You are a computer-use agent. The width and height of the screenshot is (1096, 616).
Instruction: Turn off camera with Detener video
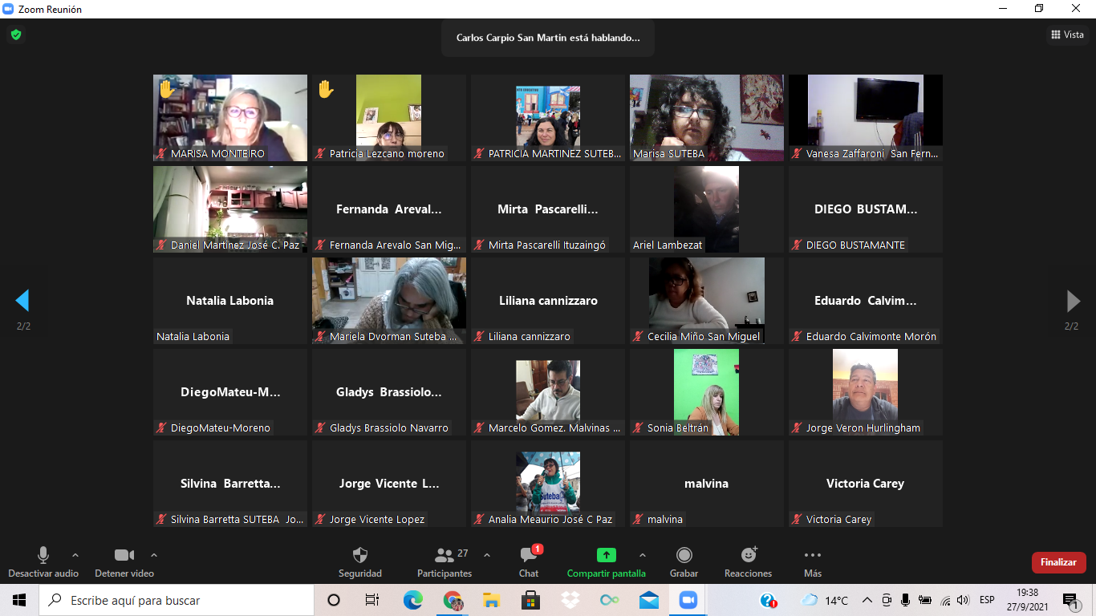tap(124, 556)
